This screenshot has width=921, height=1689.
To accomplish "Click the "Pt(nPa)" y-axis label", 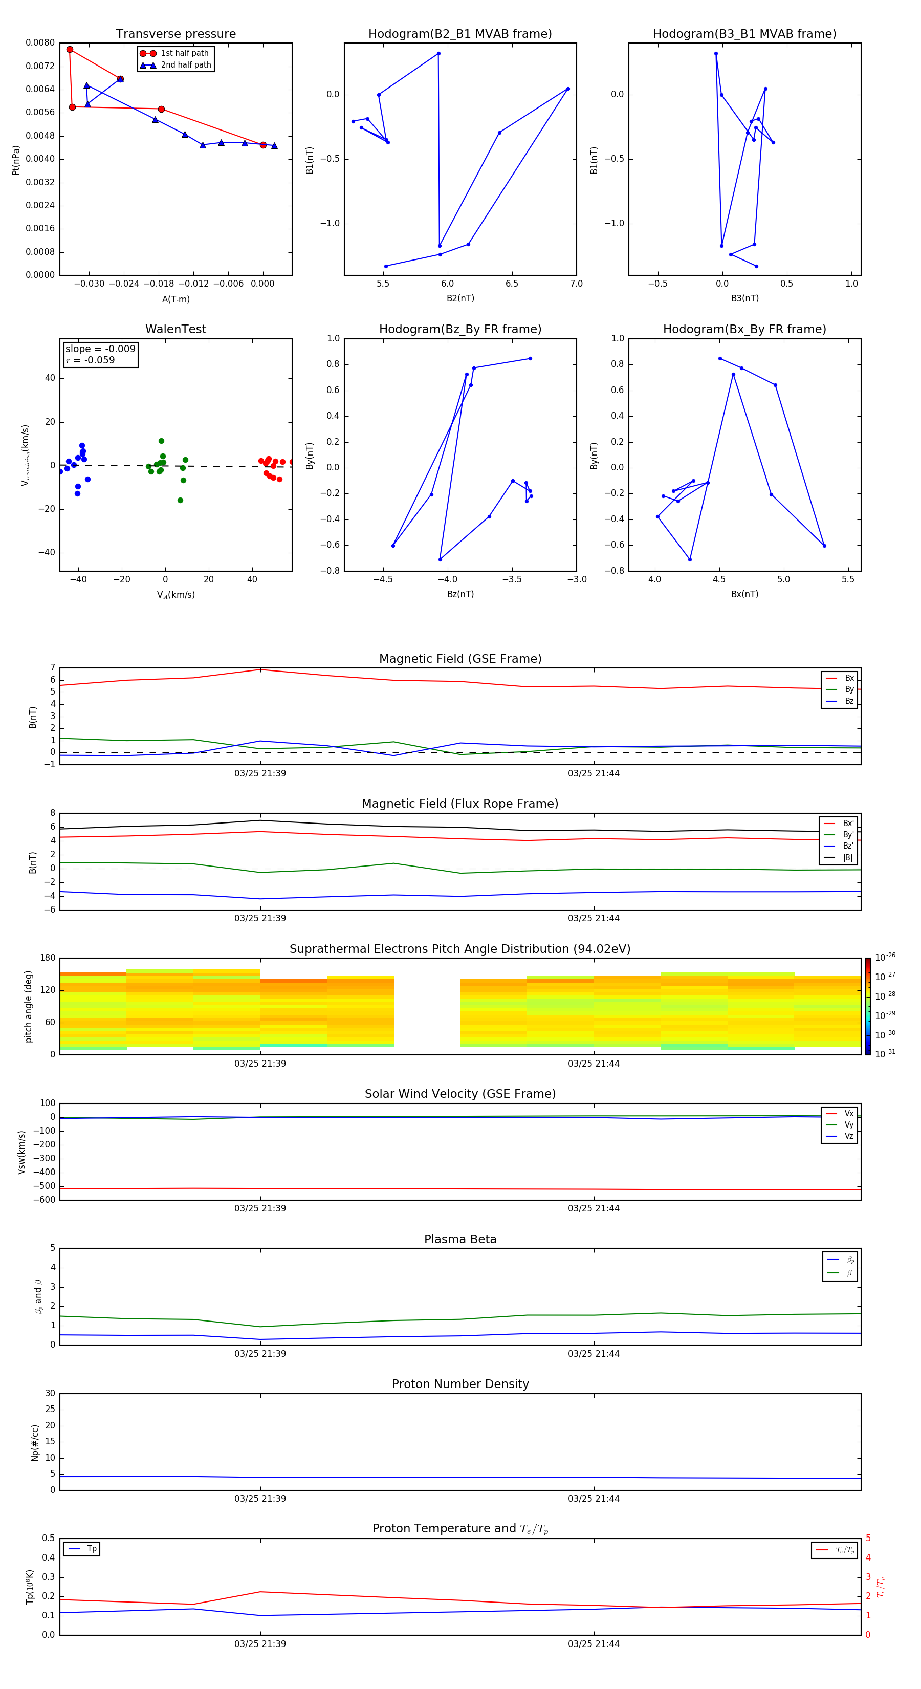I will coord(16,159).
